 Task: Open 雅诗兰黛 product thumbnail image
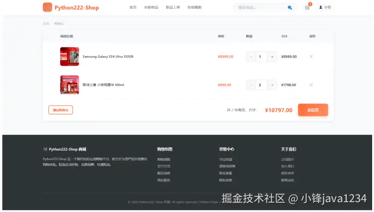(x=69, y=85)
